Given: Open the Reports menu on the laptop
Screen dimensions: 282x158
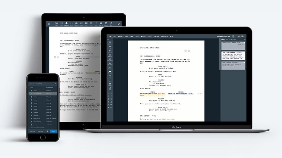Looking at the screenshot, I should (x=143, y=37).
